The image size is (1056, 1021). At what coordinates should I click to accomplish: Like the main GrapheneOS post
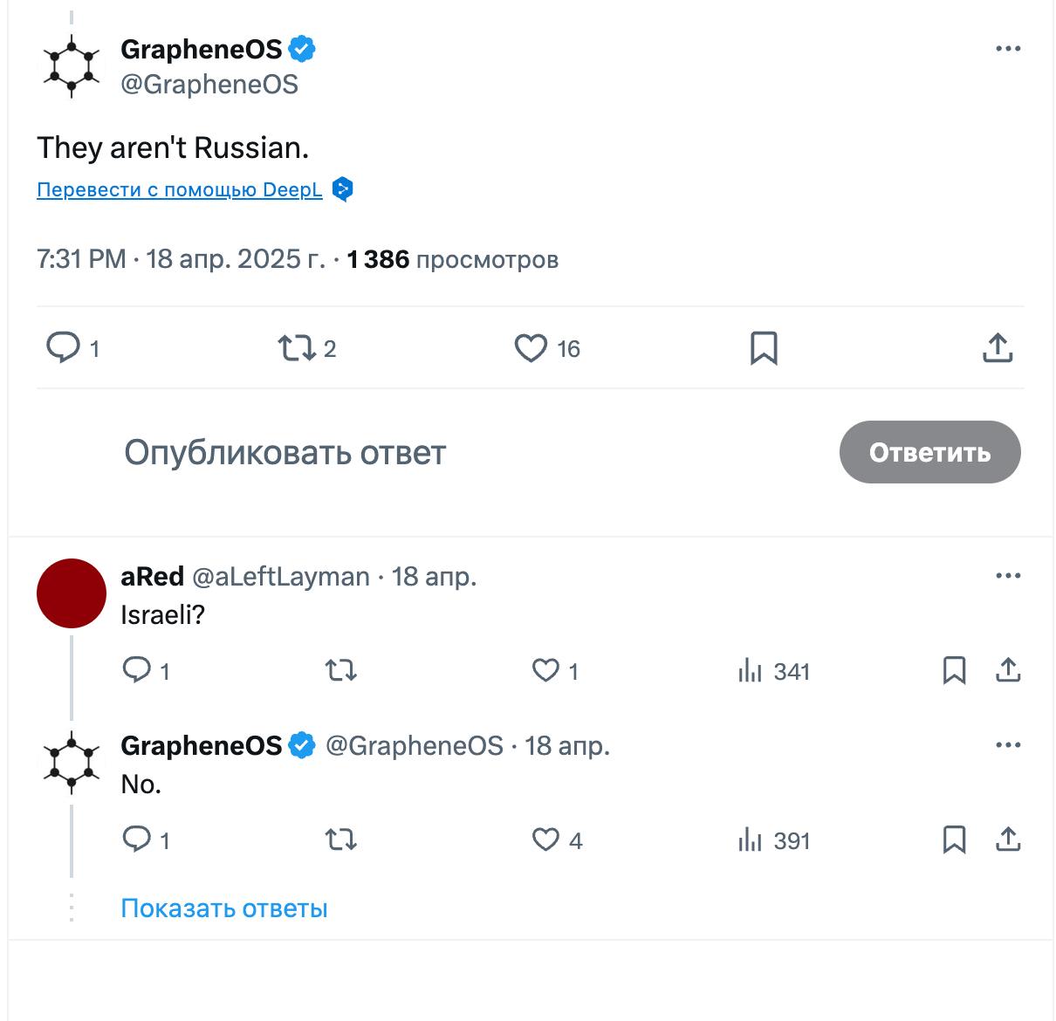coord(531,348)
